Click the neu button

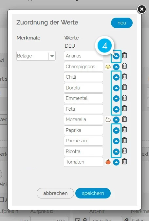[122, 23]
